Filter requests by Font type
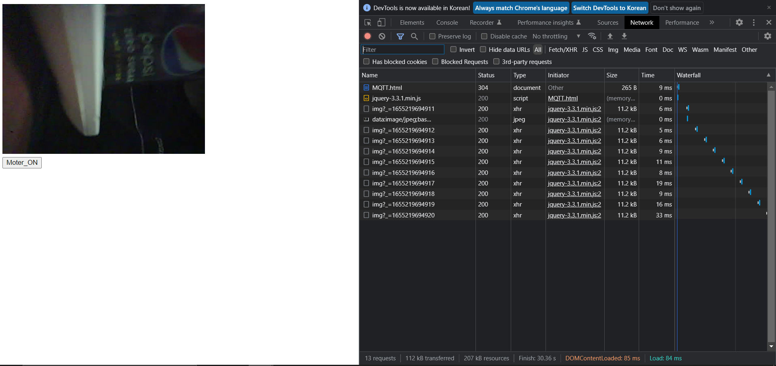This screenshot has width=776, height=366. point(651,49)
